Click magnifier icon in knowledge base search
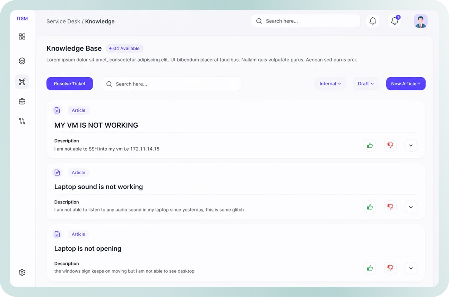The width and height of the screenshot is (449, 297). tap(109, 84)
